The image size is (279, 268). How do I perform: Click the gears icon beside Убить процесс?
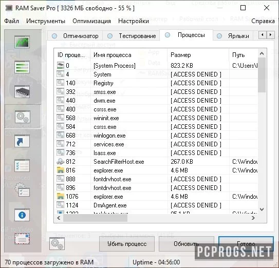coord(57,244)
